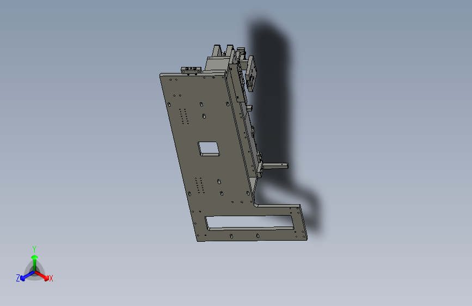This screenshot has width=472, height=306.
Task: Click the red X axis of the triad
Action: tap(42, 276)
